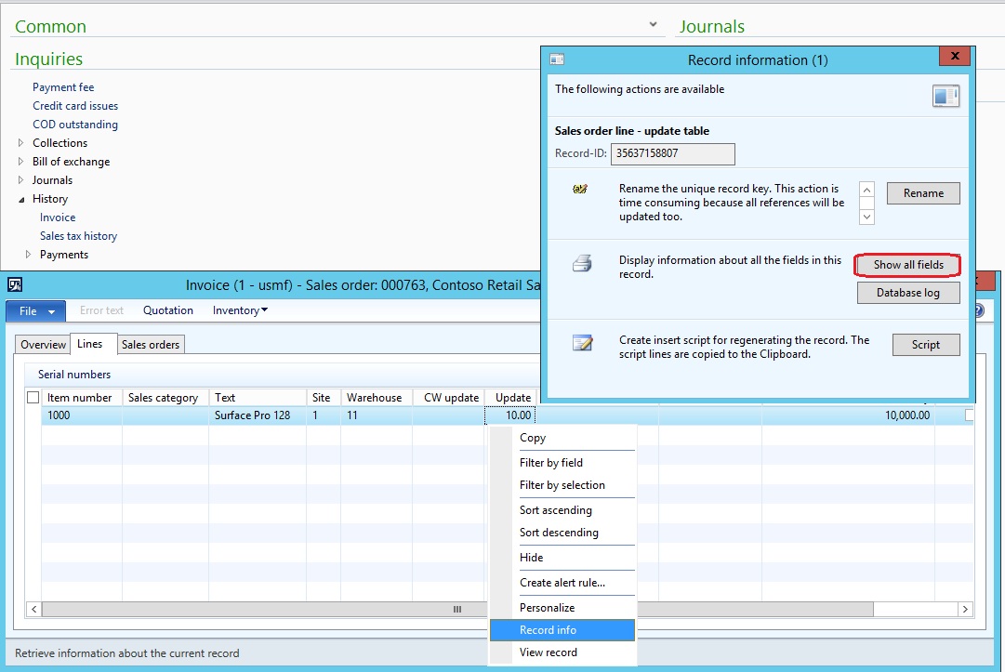This screenshot has height=672, width=1005.
Task: Click the printer icon in Record information dialog
Action: [x=584, y=262]
